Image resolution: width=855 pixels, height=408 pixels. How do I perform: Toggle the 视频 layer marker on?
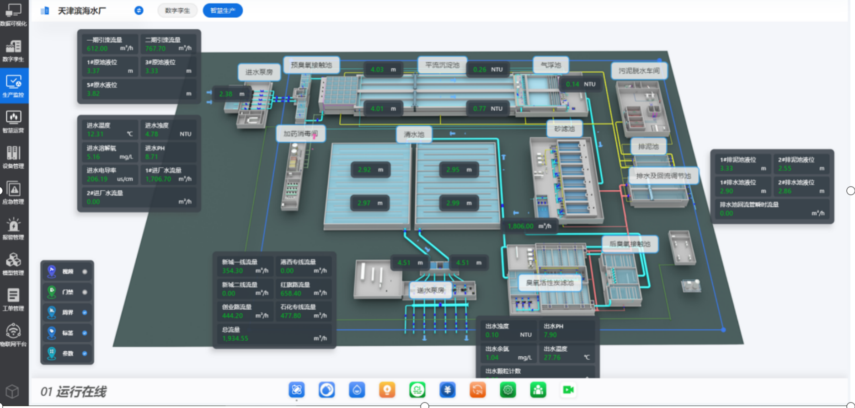85,272
